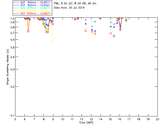Screen dimensions: 162x129
Task: Click the AOT 675nm legend entry
Action: (x=32, y=8)
